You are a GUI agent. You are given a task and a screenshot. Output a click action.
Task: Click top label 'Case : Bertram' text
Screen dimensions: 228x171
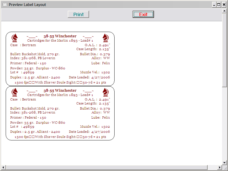tap(23, 45)
